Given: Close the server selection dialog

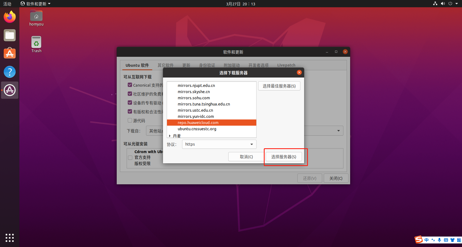Looking at the screenshot, I should coord(299,72).
